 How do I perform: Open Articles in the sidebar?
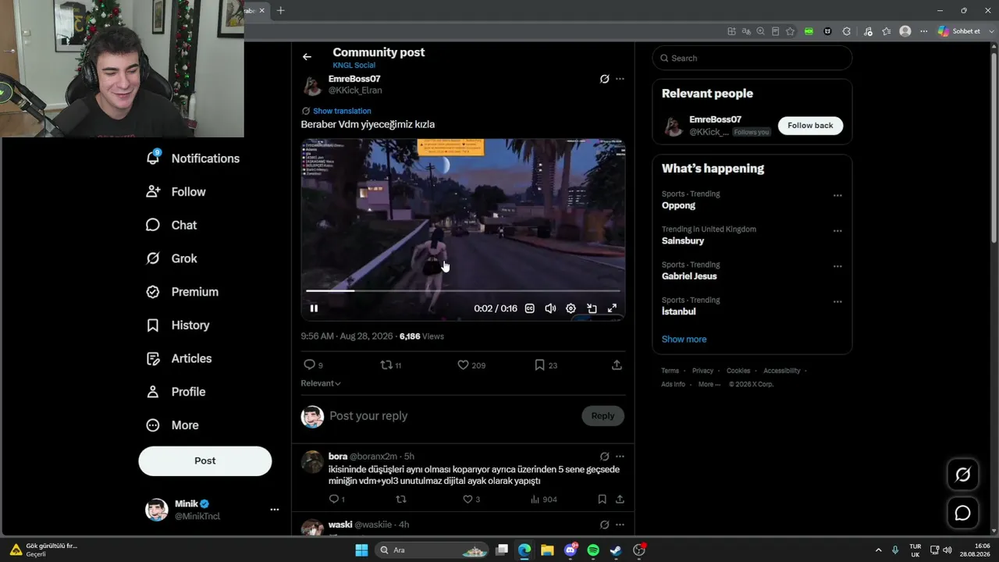[179, 358]
